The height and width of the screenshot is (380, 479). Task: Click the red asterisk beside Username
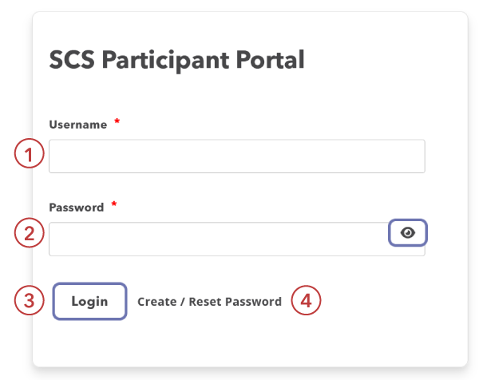(117, 122)
